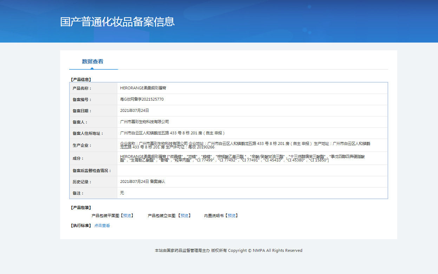Select the 备案人 company name value
The image size is (438, 274).
(144, 122)
